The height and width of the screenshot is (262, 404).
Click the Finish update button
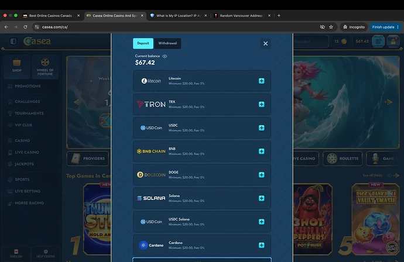[x=385, y=27]
